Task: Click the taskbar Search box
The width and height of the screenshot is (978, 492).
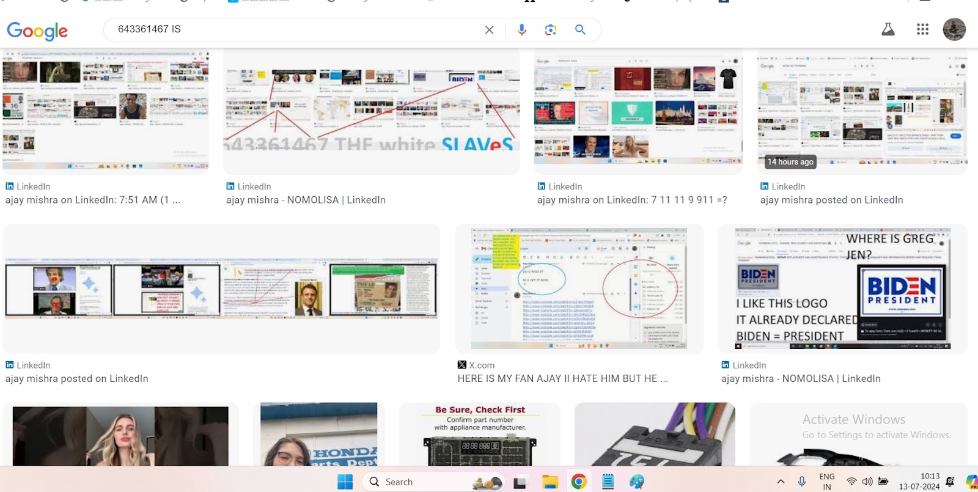Action: (434, 482)
